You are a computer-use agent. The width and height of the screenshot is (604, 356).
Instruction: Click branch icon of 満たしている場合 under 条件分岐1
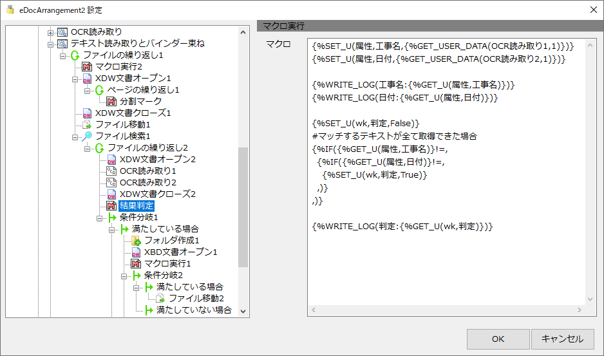(x=124, y=229)
